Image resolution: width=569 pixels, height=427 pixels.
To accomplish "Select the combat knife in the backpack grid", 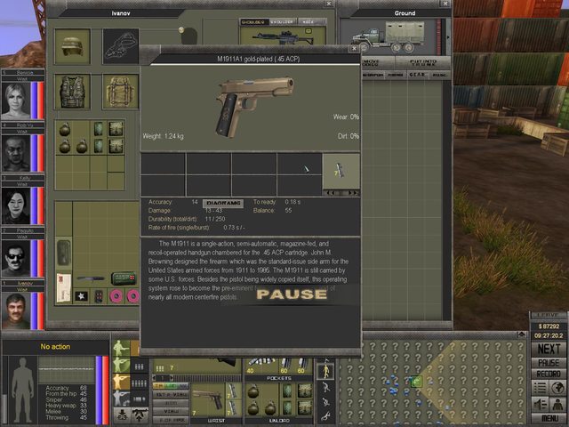I will pyautogui.click(x=91, y=278).
